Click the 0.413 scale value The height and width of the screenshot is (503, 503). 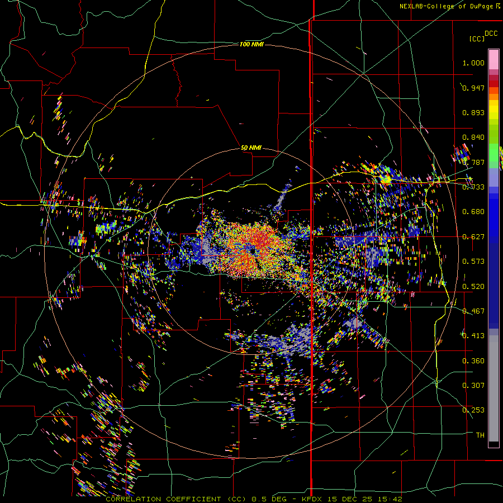click(x=473, y=336)
